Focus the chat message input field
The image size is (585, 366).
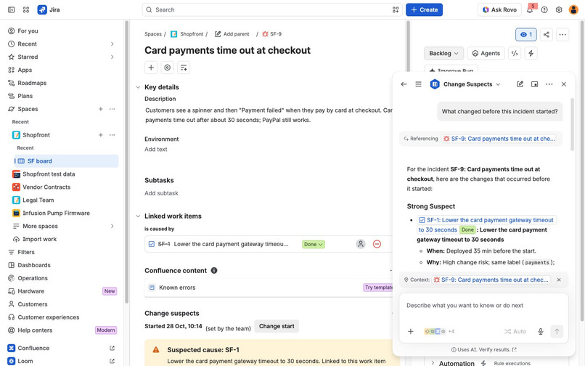(x=483, y=306)
